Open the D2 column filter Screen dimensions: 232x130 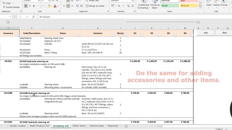click(158, 35)
